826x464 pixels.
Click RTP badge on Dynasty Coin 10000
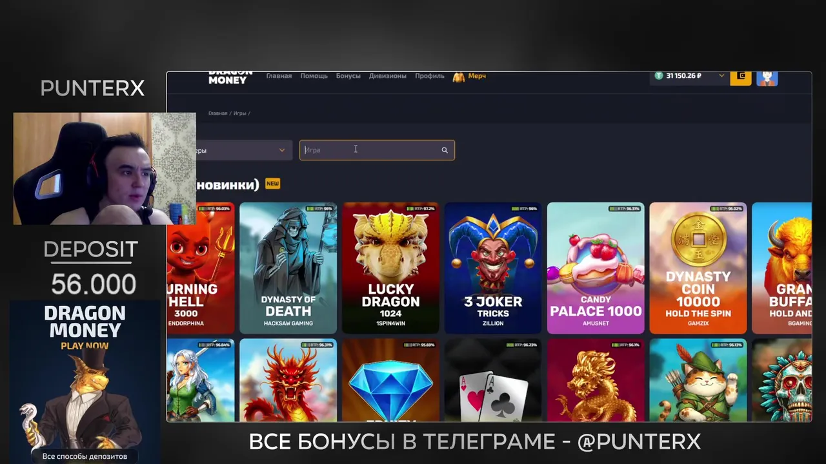click(x=727, y=209)
